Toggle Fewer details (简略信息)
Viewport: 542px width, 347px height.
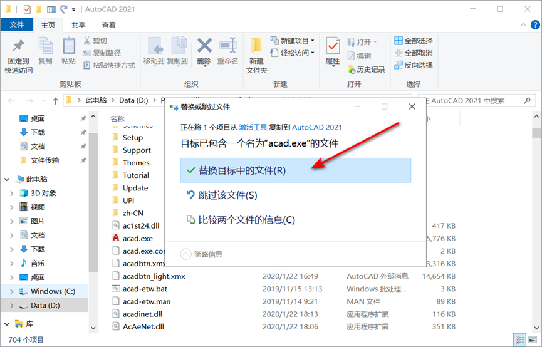coord(202,254)
